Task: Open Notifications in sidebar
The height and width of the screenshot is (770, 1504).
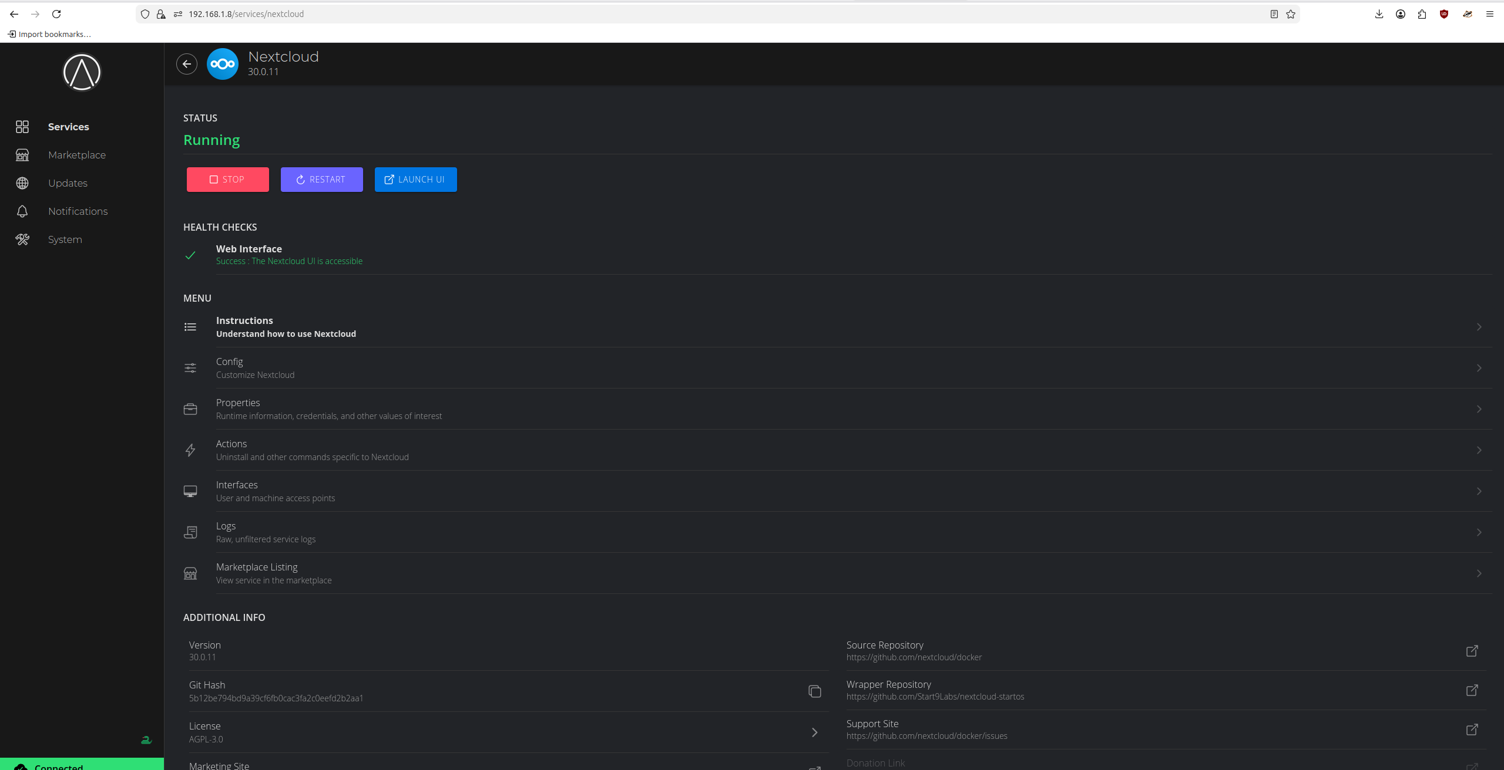Action: (x=78, y=211)
